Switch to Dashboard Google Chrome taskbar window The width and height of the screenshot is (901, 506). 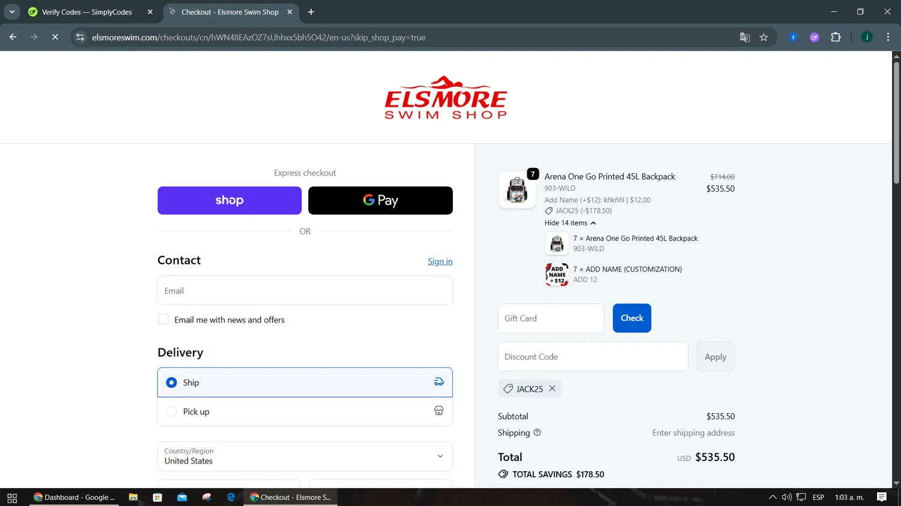point(74,497)
